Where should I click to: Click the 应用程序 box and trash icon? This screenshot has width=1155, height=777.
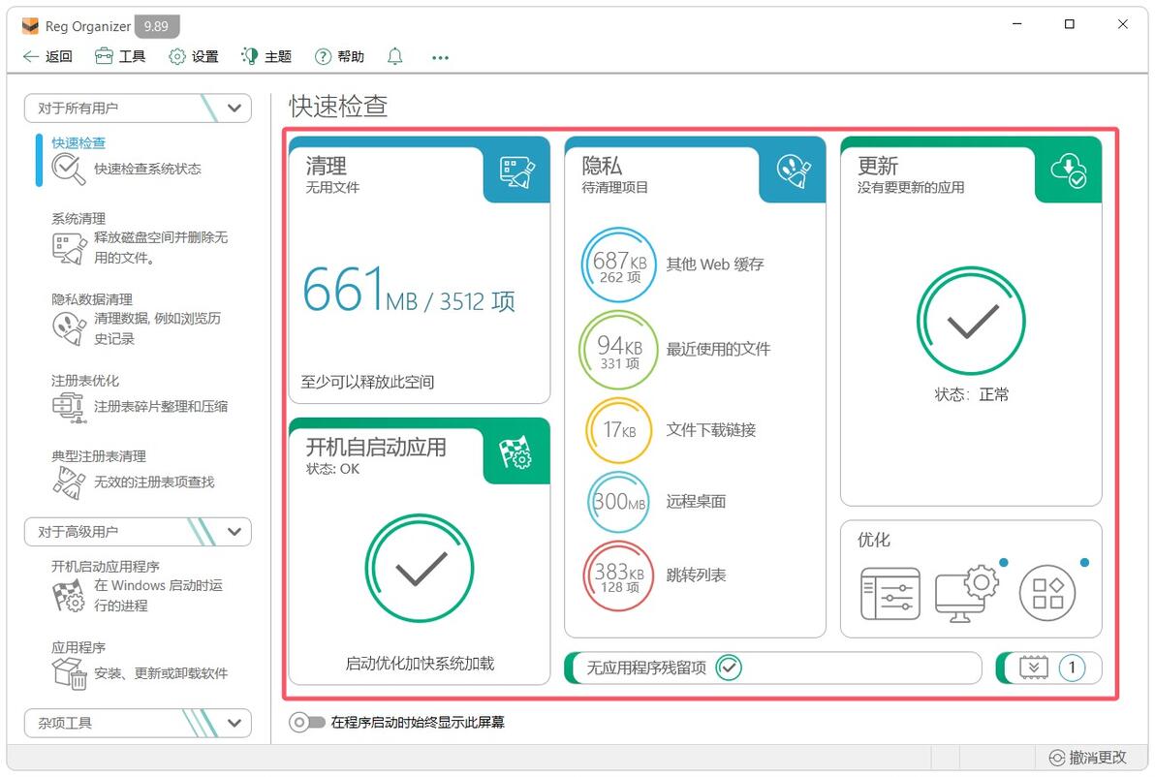click(69, 672)
